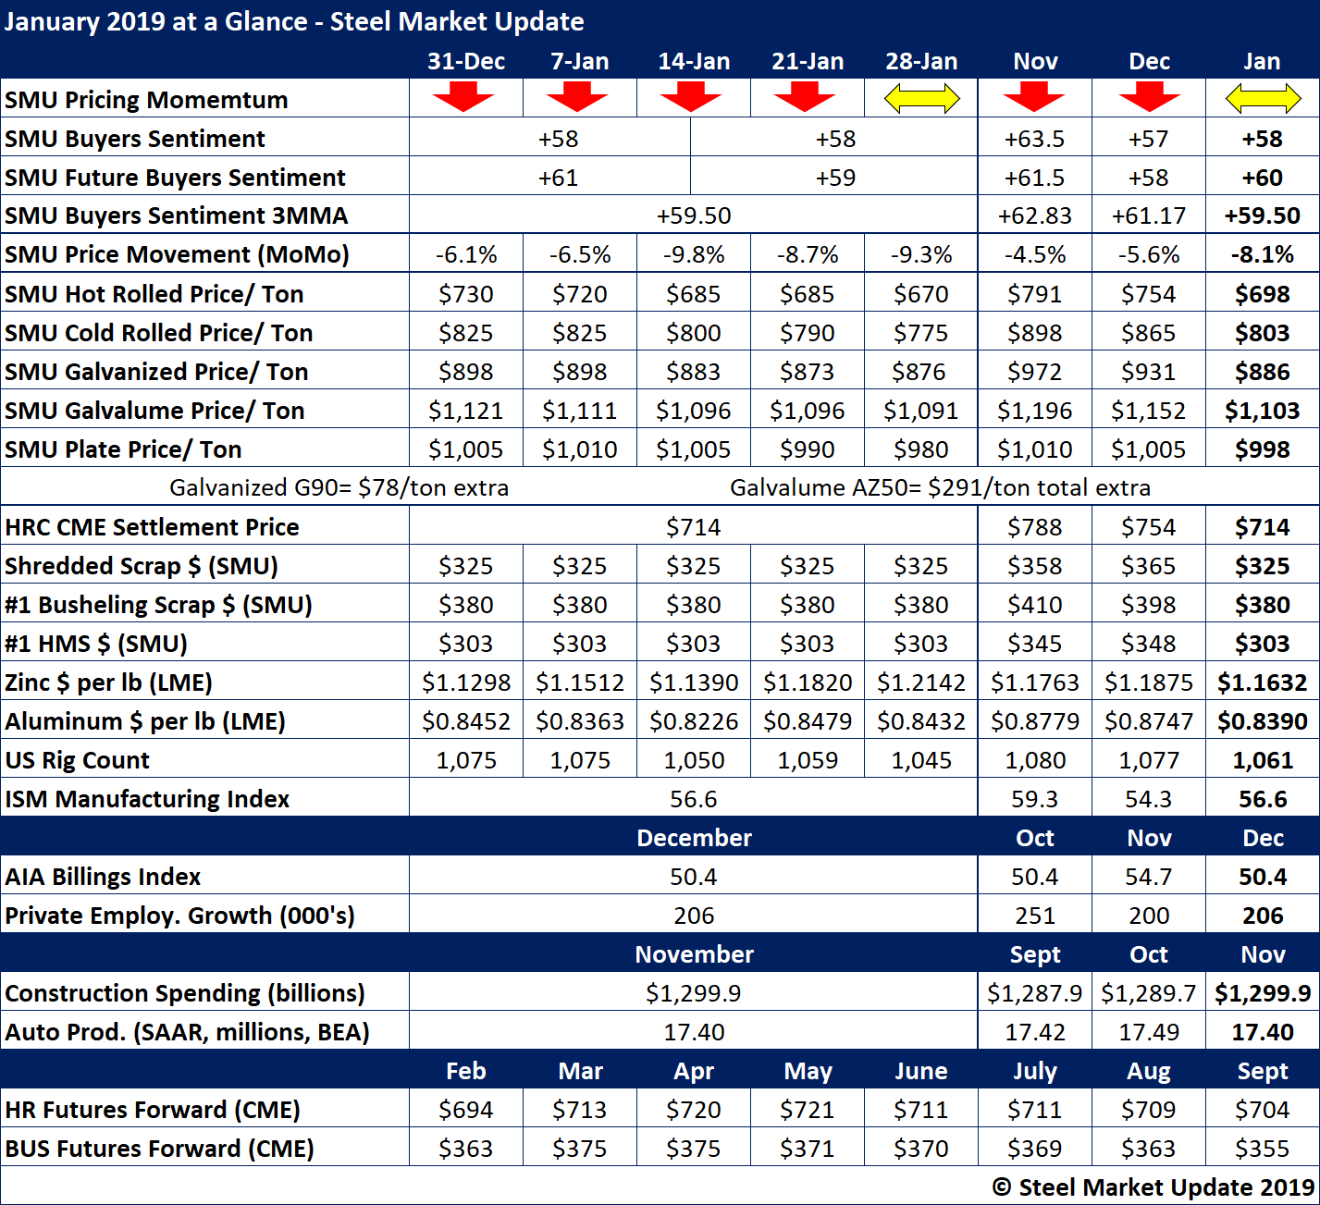The width and height of the screenshot is (1320, 1205).
Task: Select the red momentum arrow in Dec column
Action: coord(1149,96)
